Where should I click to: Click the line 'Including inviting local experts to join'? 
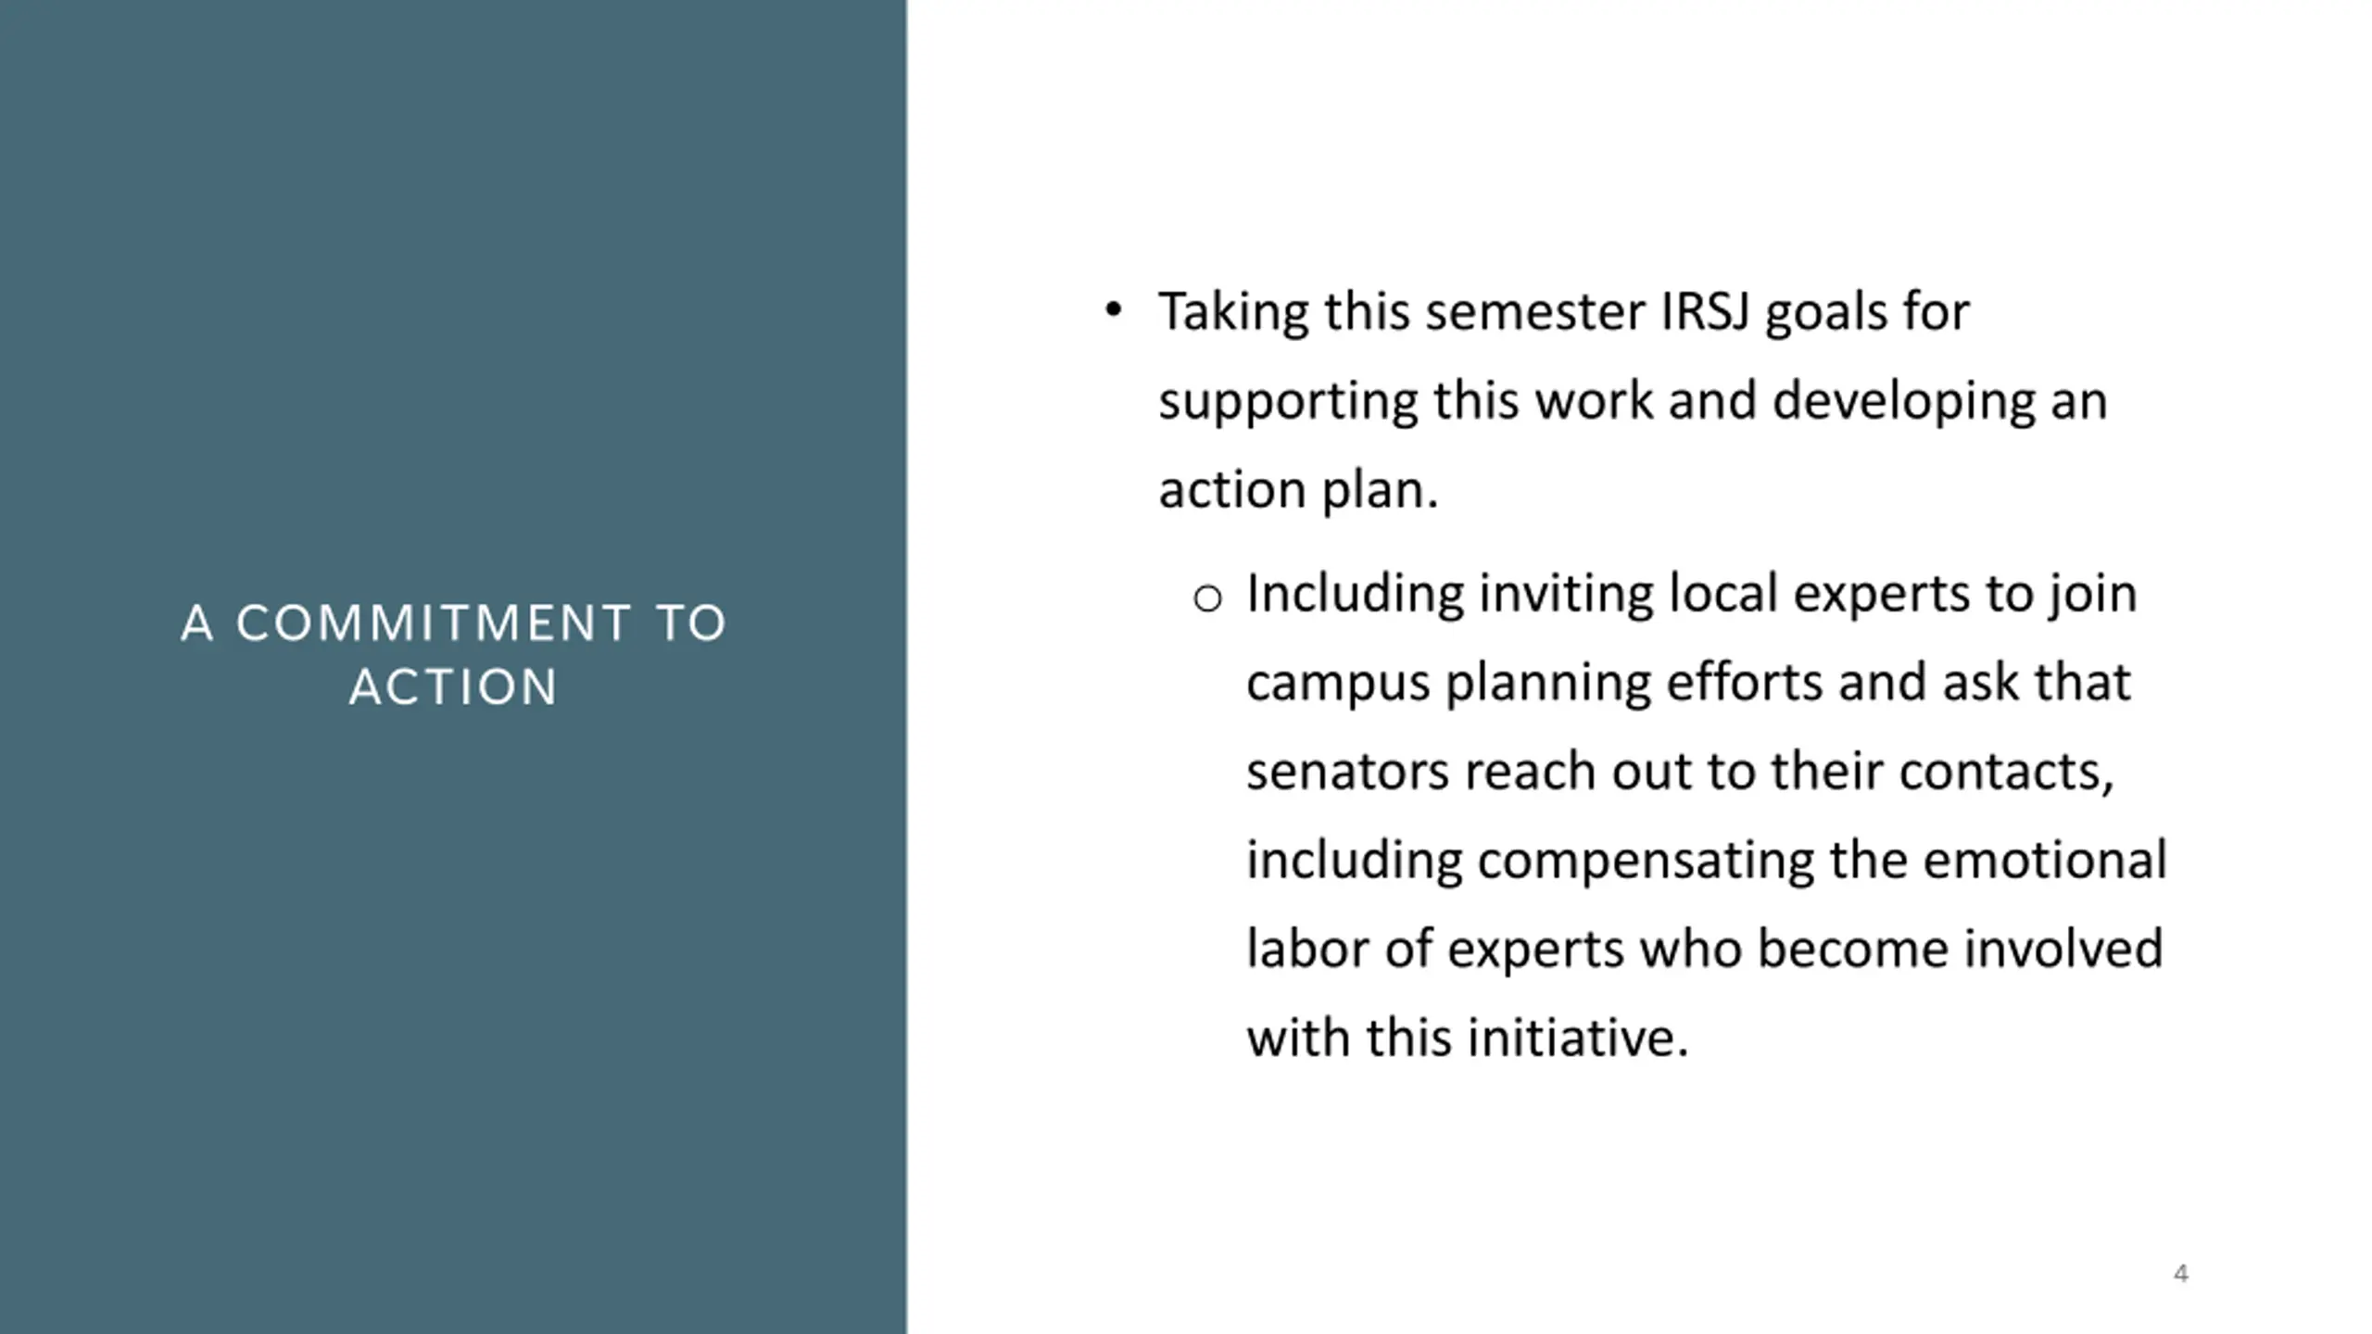pyautogui.click(x=1692, y=594)
